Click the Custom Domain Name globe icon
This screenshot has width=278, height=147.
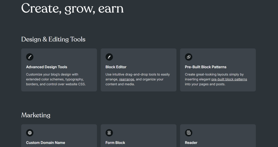(x=30, y=133)
